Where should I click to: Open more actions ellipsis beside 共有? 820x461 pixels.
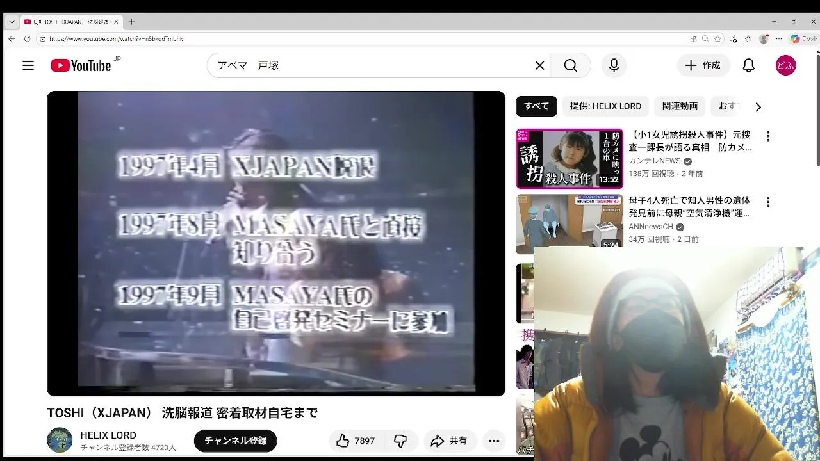pyautogui.click(x=494, y=441)
